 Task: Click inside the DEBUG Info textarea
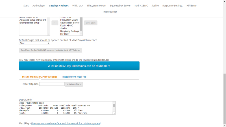pos(66,108)
